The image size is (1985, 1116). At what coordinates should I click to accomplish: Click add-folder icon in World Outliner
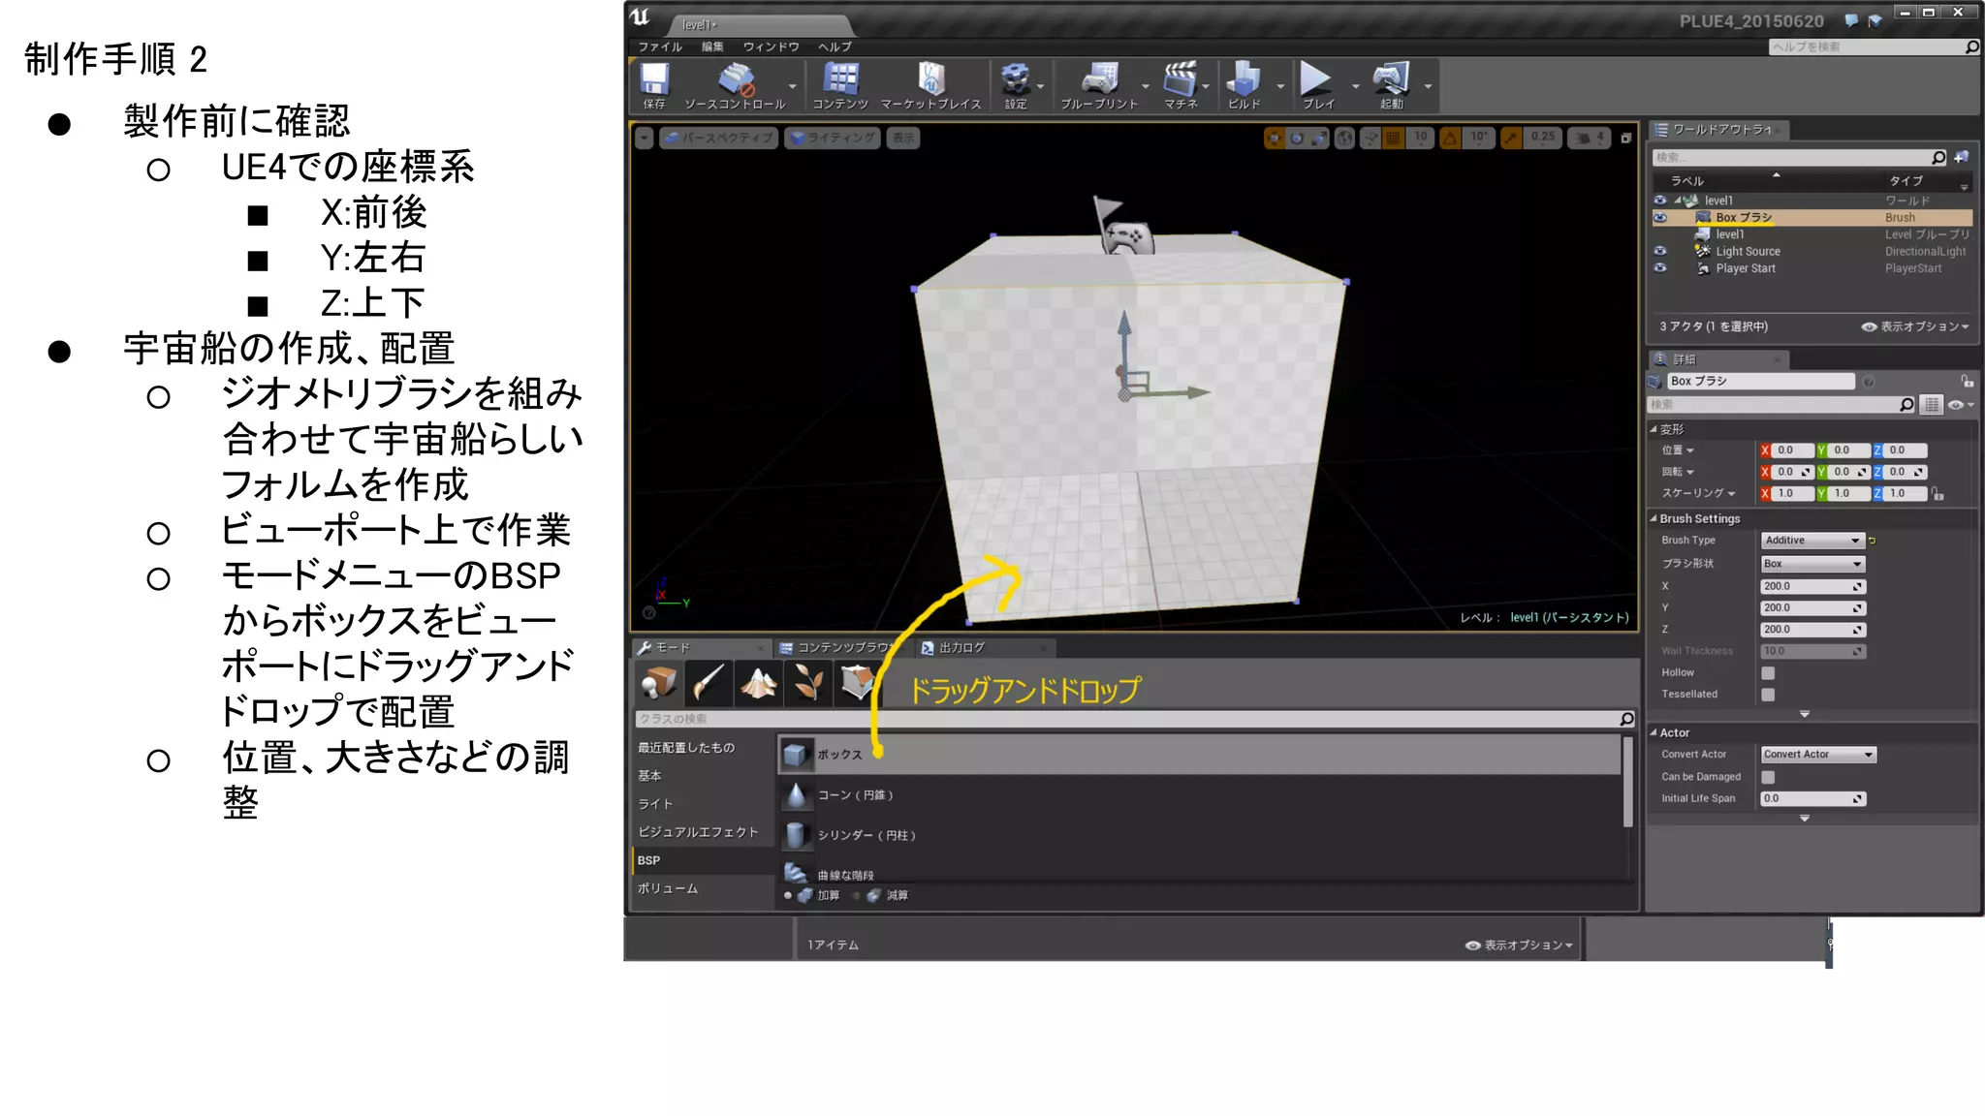(x=1962, y=157)
